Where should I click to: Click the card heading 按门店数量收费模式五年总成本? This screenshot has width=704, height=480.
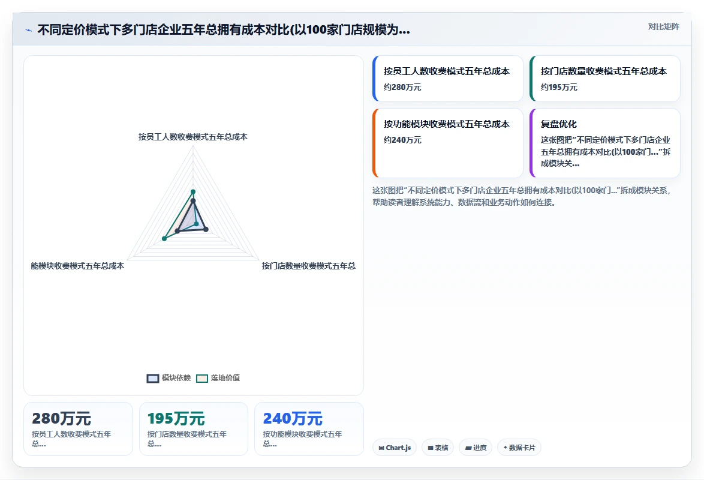[x=603, y=71]
